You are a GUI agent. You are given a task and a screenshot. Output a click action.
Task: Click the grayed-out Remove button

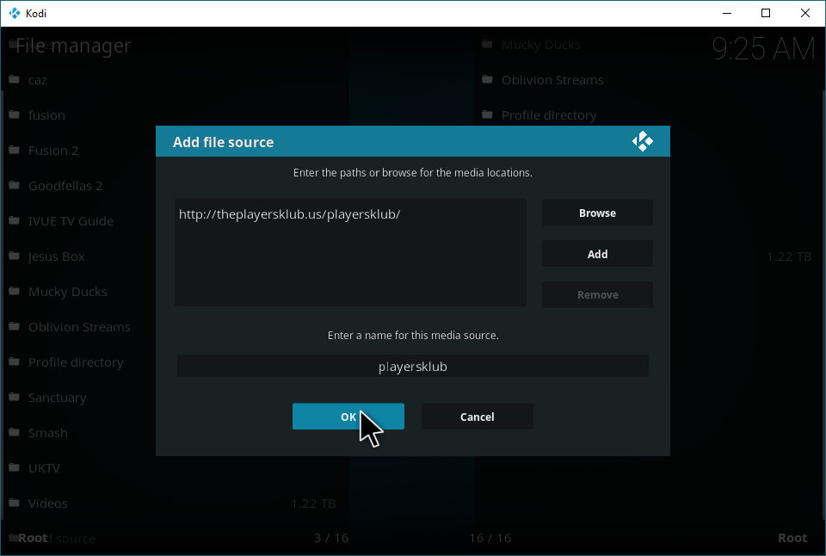[597, 294]
